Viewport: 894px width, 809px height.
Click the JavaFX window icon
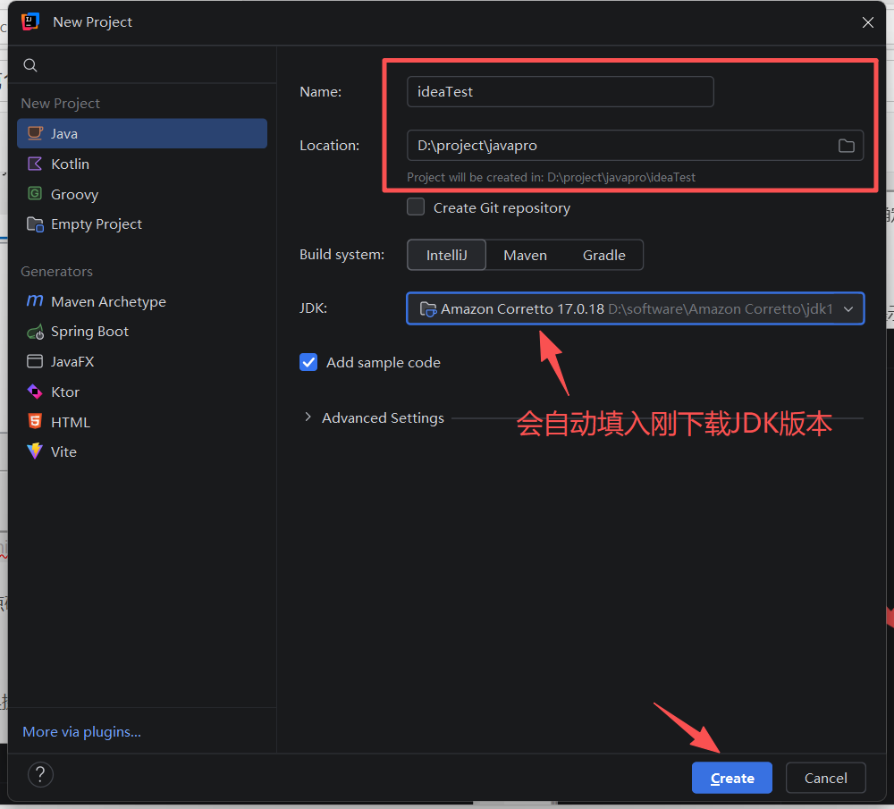(35, 361)
